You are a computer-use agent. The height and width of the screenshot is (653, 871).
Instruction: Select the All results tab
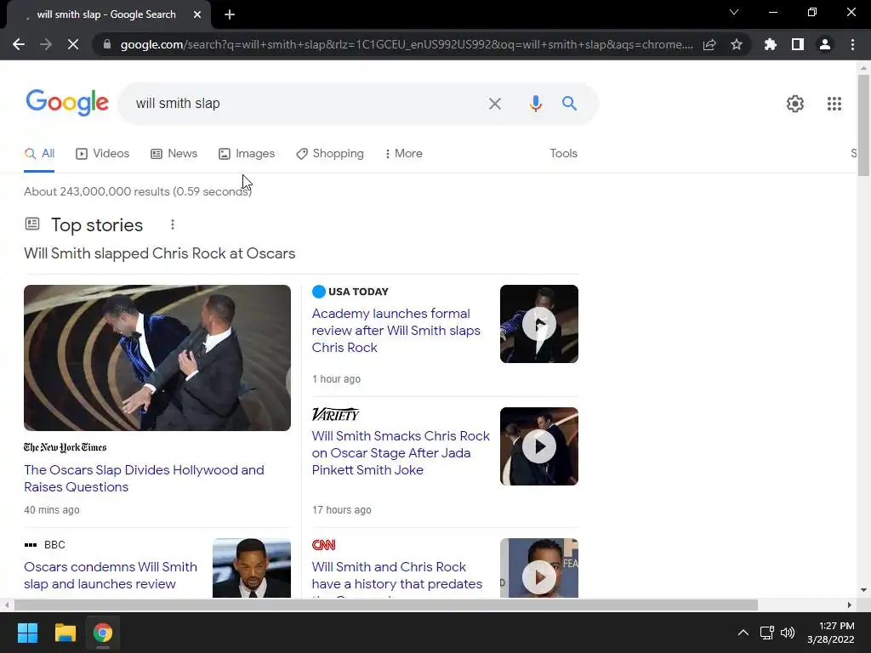tap(39, 154)
